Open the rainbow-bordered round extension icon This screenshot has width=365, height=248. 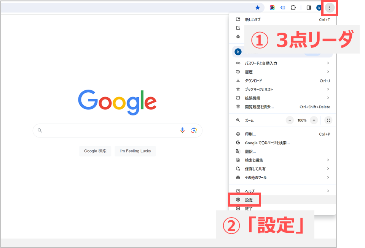point(272,8)
